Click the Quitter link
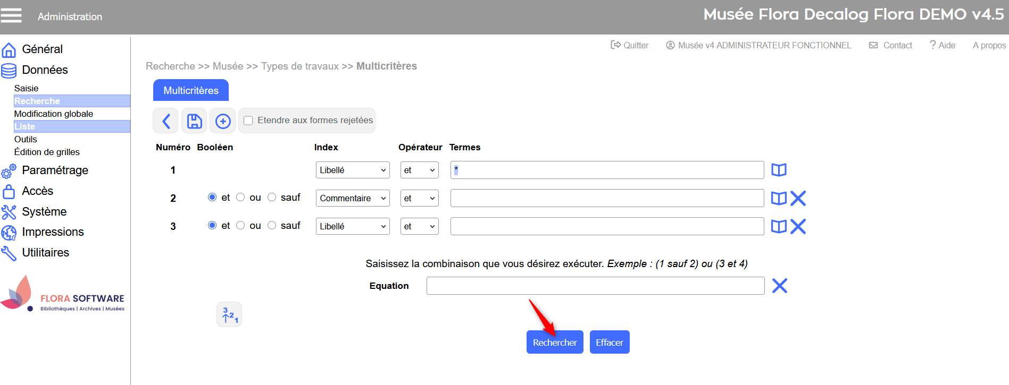The image size is (1009, 385). (630, 45)
